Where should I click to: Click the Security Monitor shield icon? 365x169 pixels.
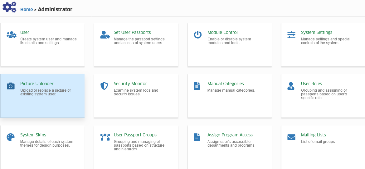click(104, 86)
